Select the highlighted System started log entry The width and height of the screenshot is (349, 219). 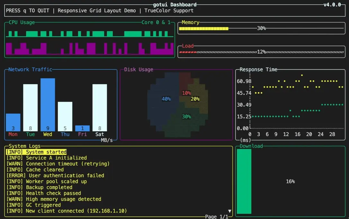(36, 152)
